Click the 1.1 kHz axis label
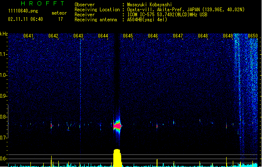 [x=4, y=54]
